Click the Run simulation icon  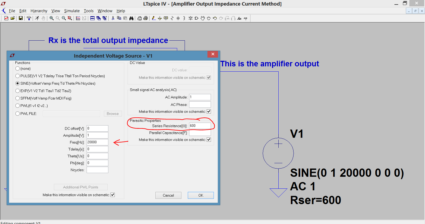[37, 18]
